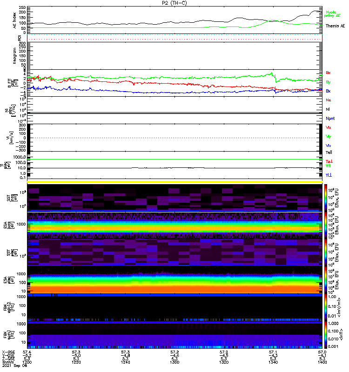Click the ESA ions [eV] axis label

(9, 225)
